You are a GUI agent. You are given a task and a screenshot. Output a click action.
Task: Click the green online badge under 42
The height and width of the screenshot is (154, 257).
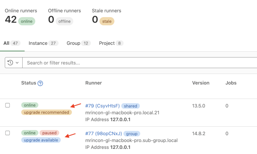(27, 21)
